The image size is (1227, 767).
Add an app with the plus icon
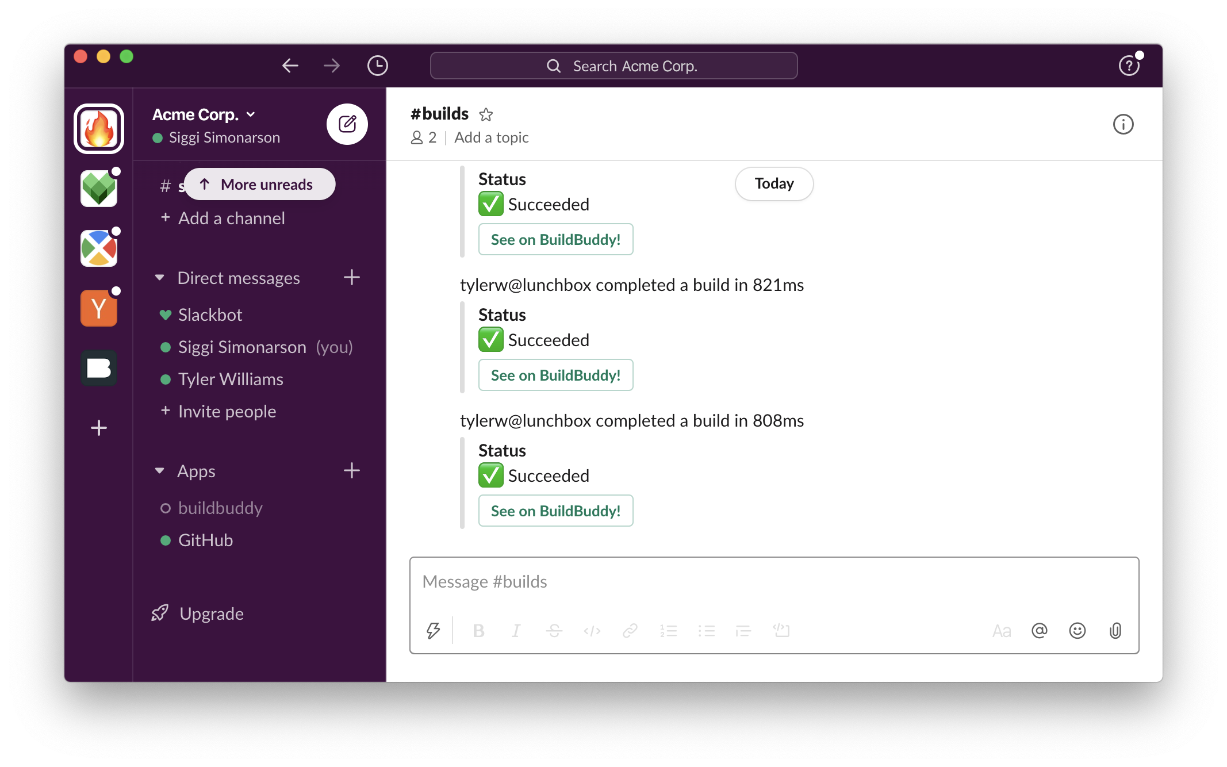352,471
